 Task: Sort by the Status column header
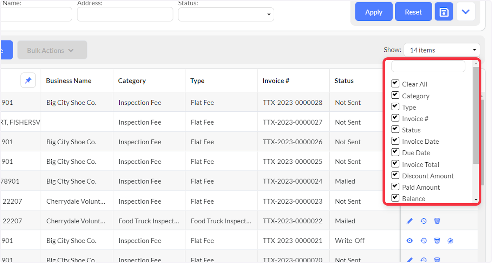(x=344, y=81)
